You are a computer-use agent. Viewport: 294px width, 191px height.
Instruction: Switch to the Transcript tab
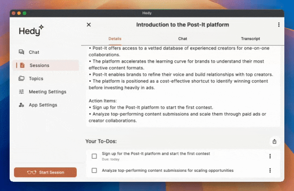250,39
